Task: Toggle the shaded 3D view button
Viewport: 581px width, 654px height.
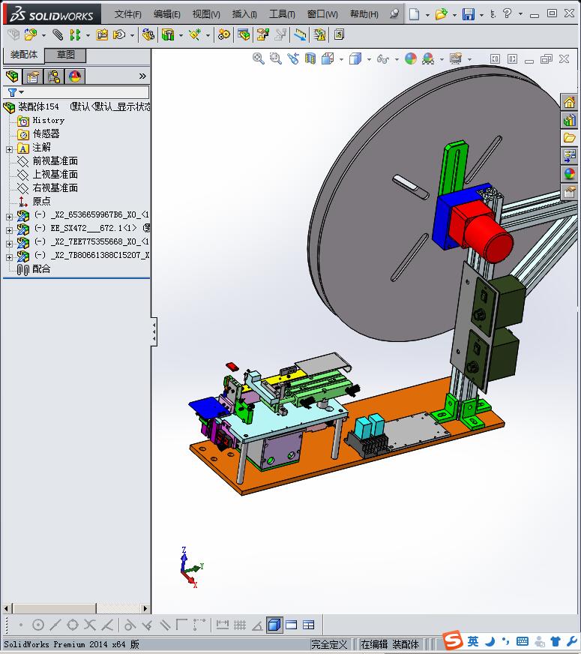Action: [274, 625]
